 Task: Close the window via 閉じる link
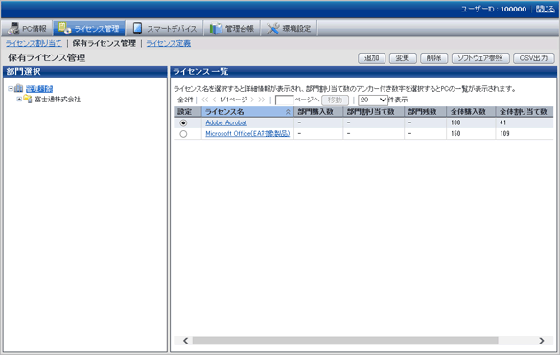[x=546, y=9]
